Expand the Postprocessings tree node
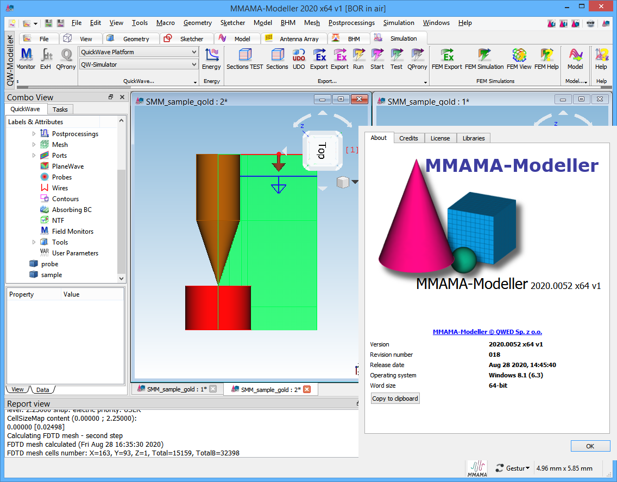Viewport: 617px width, 482px height. click(x=34, y=134)
